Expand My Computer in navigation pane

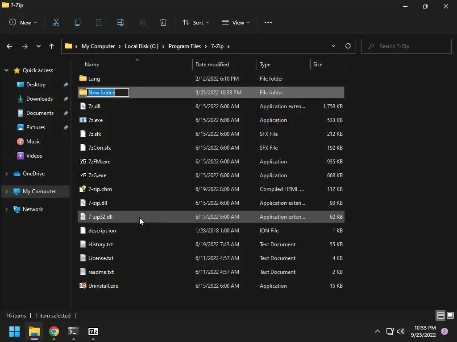click(x=6, y=191)
